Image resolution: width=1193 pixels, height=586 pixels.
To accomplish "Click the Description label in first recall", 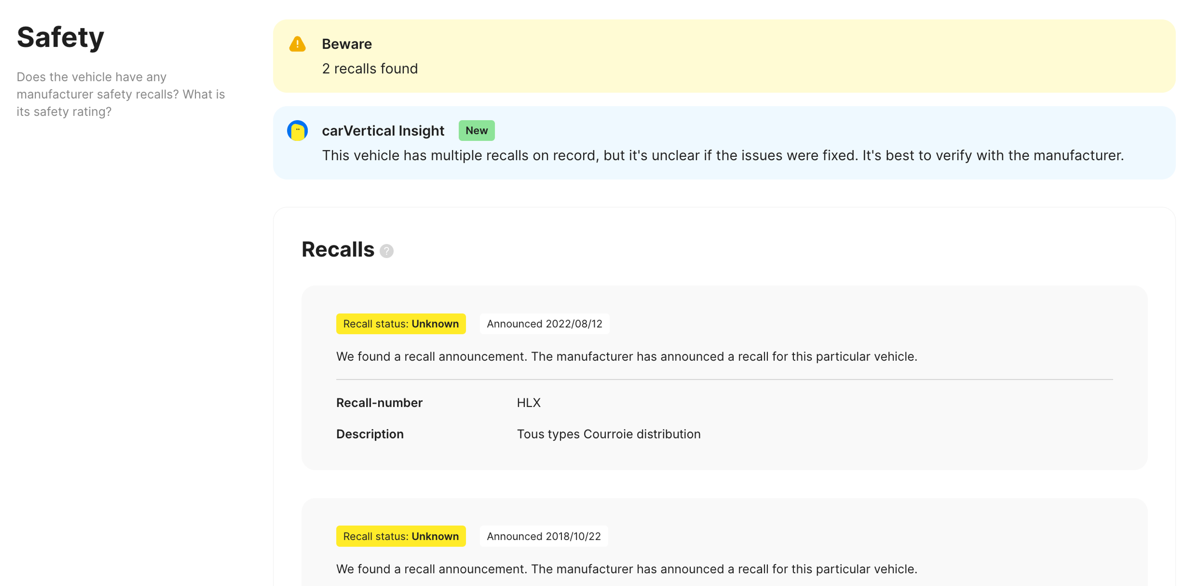I will point(370,434).
